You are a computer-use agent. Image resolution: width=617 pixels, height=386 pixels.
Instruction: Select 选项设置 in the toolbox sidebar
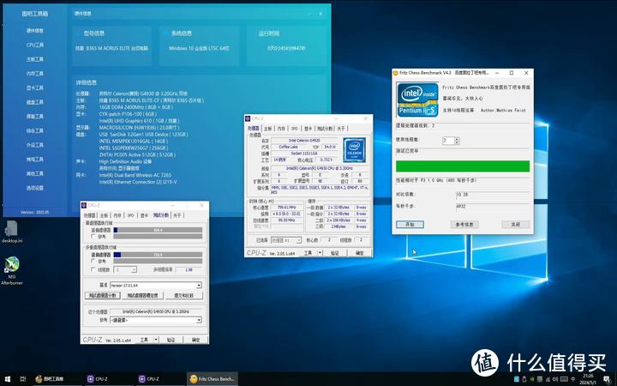[x=34, y=188]
